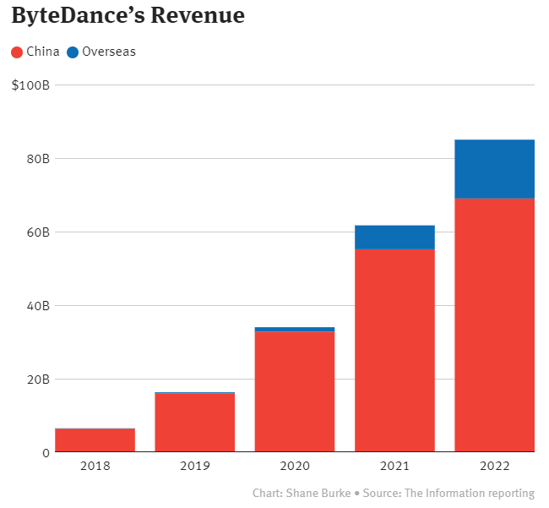Screen dimensions: 549x508
Task: Click the 2018 red China bar
Action: click(x=95, y=440)
